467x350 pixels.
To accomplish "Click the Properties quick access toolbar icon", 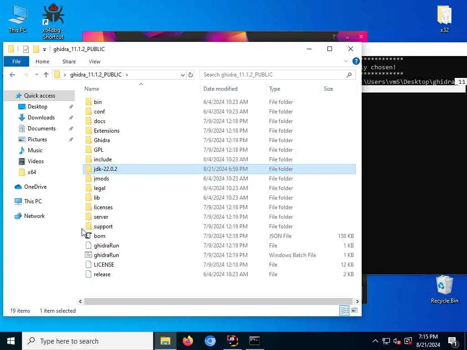I will coord(26,49).
